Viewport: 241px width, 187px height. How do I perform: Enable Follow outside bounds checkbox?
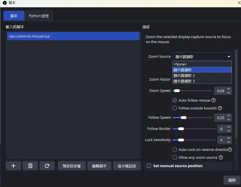coord(175,108)
